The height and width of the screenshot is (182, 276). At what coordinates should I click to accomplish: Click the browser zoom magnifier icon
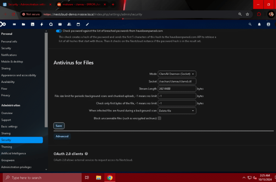point(240,14)
